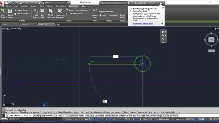219x123 pixels.
Task: Click the command line customize wrench icon
Action: pyautogui.click(x=3, y=114)
